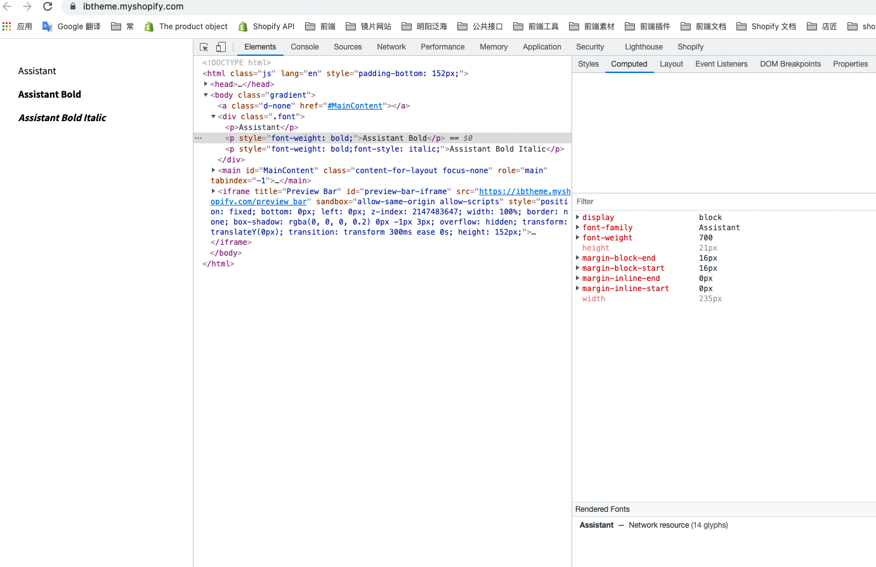Open the Sources tab

pyautogui.click(x=348, y=47)
